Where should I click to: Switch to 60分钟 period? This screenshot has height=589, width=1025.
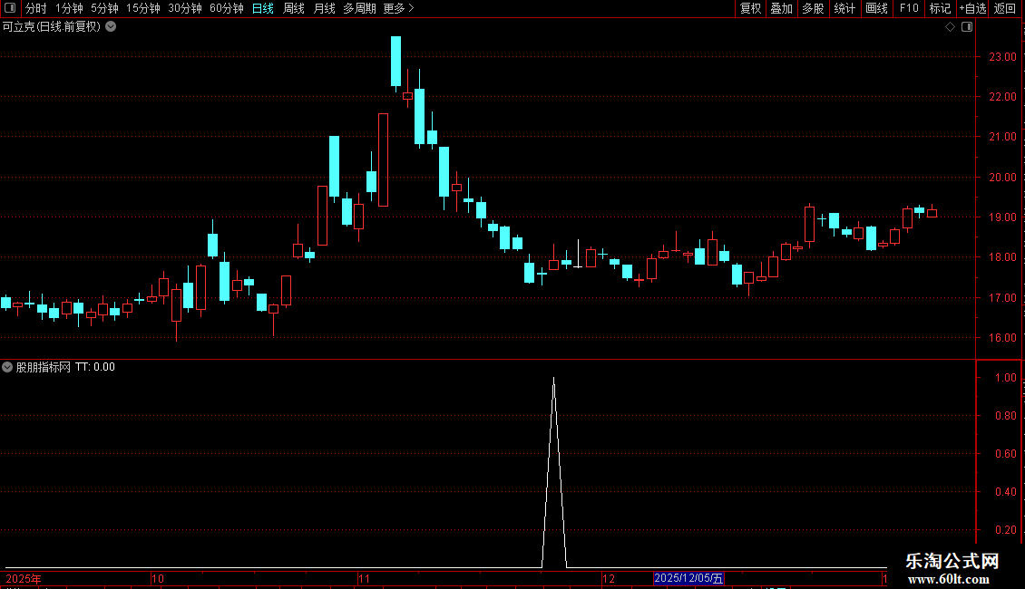coord(227,8)
